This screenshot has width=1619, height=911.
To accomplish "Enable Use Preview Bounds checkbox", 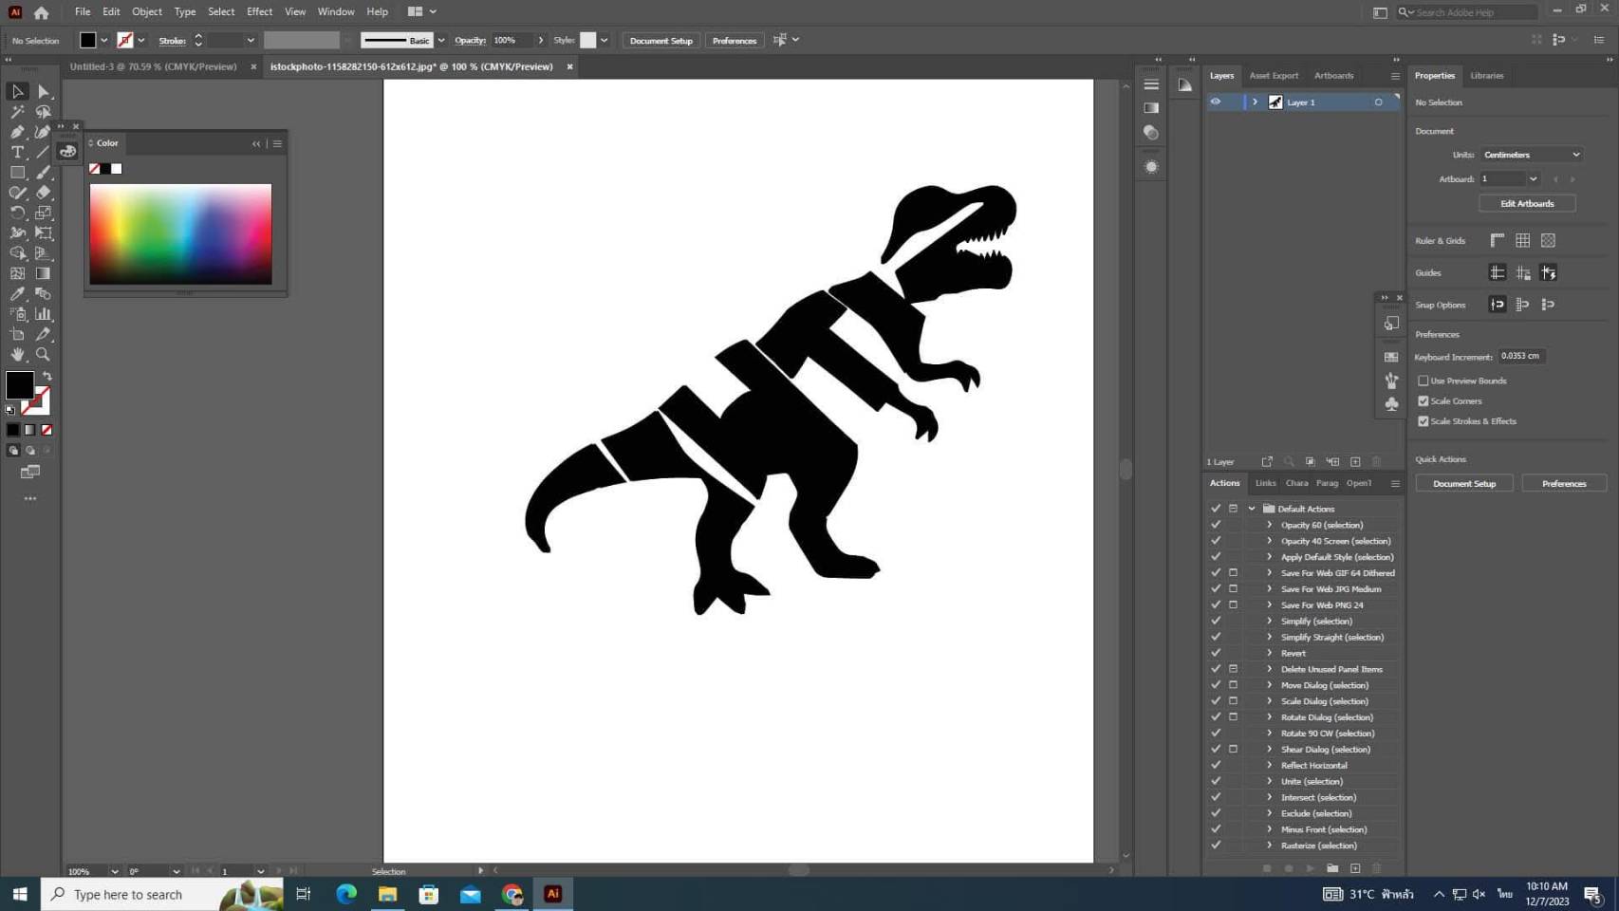I will (x=1423, y=381).
